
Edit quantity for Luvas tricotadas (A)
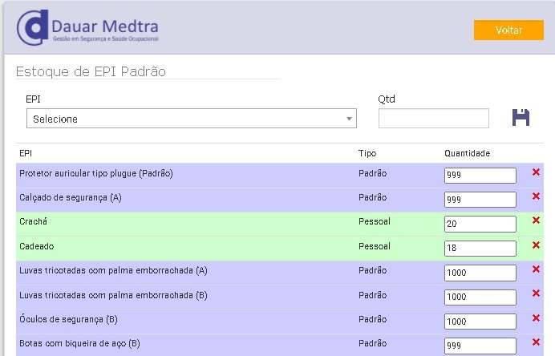pyautogui.click(x=480, y=273)
